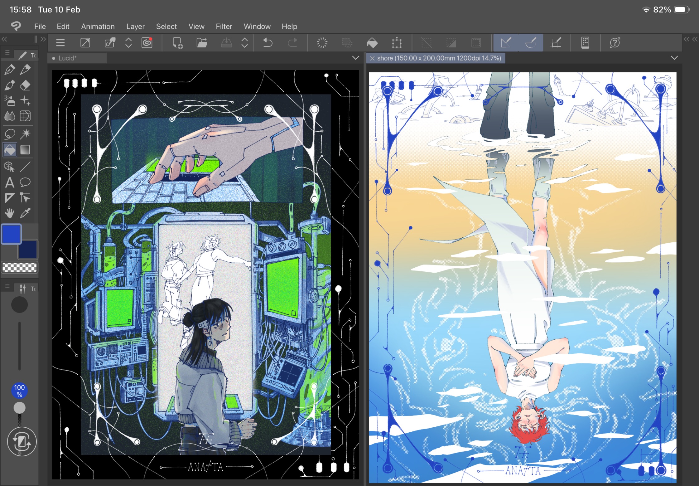Select the transparent checkered color swatch
The image size is (699, 486).
(x=19, y=267)
